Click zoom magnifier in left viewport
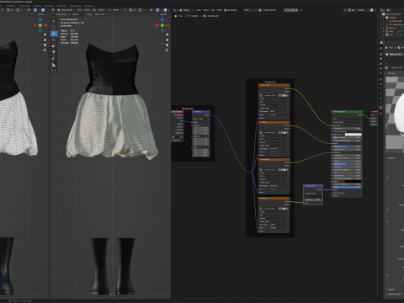Image resolution: width=404 pixels, height=303 pixels. pos(45,35)
